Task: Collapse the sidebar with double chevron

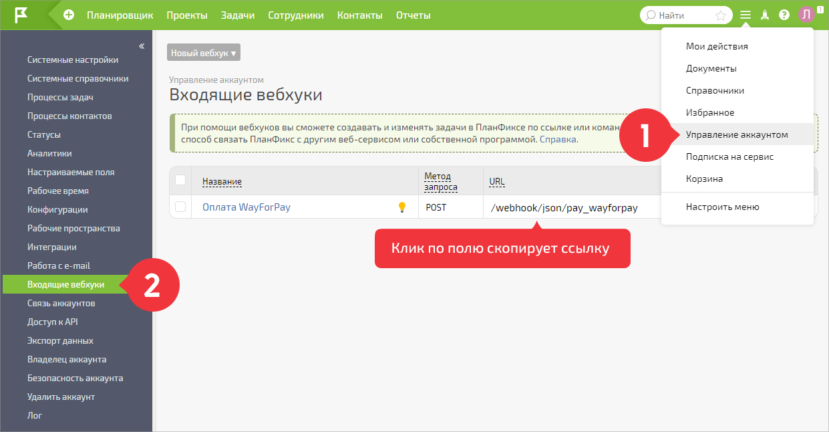Action: [x=142, y=46]
